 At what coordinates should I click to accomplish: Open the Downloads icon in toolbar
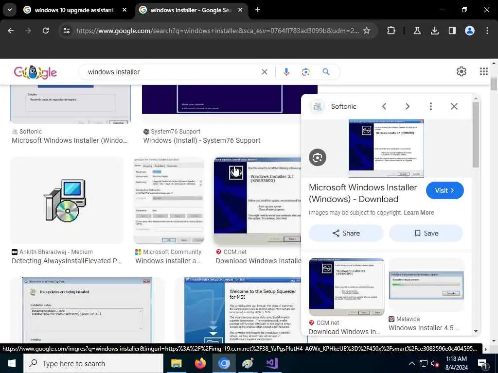pos(434,31)
